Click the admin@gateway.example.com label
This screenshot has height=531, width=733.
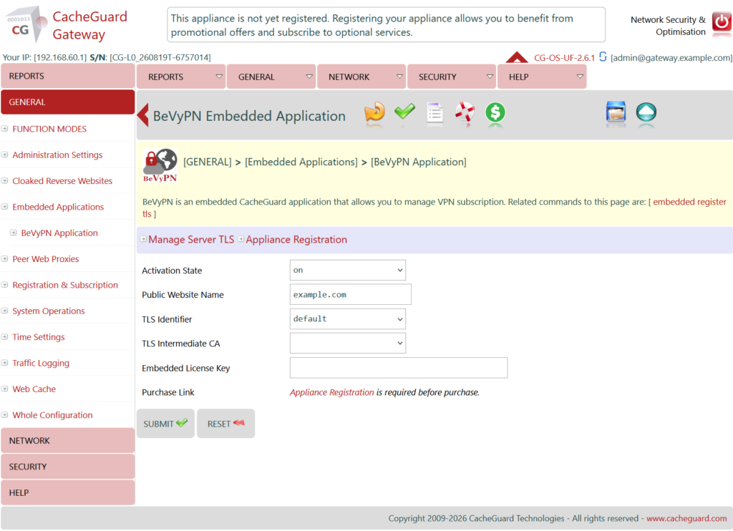pyautogui.click(x=671, y=57)
